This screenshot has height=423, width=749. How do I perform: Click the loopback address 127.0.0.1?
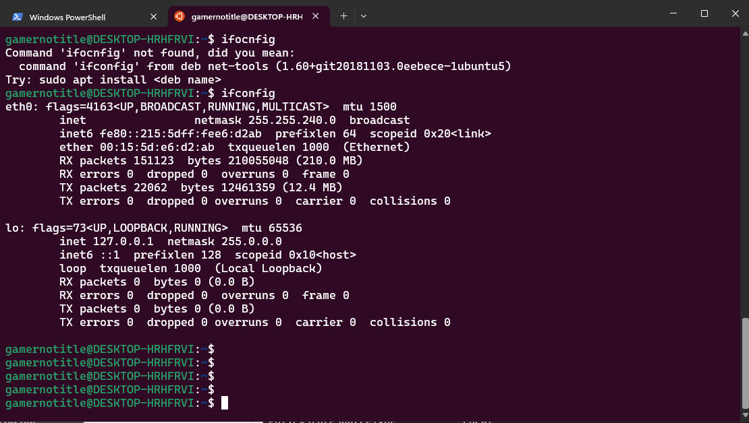click(123, 241)
